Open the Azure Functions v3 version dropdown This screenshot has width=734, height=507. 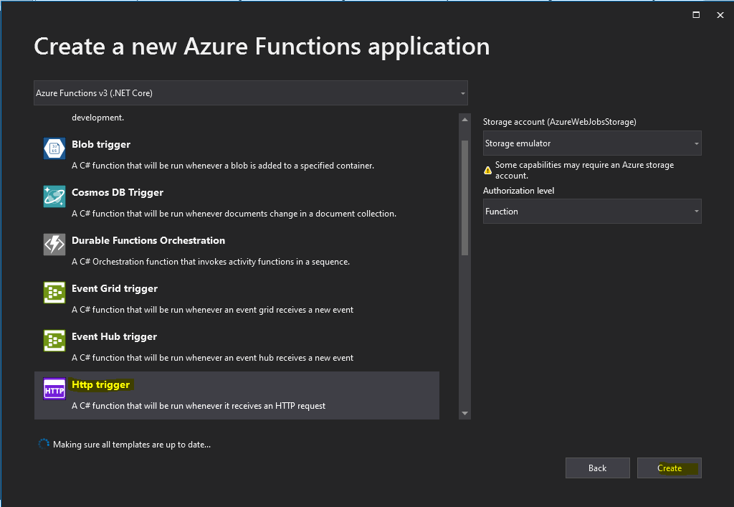point(251,93)
